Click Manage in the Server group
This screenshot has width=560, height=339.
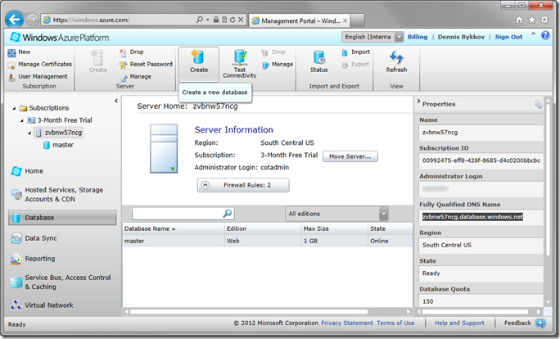coord(136,76)
